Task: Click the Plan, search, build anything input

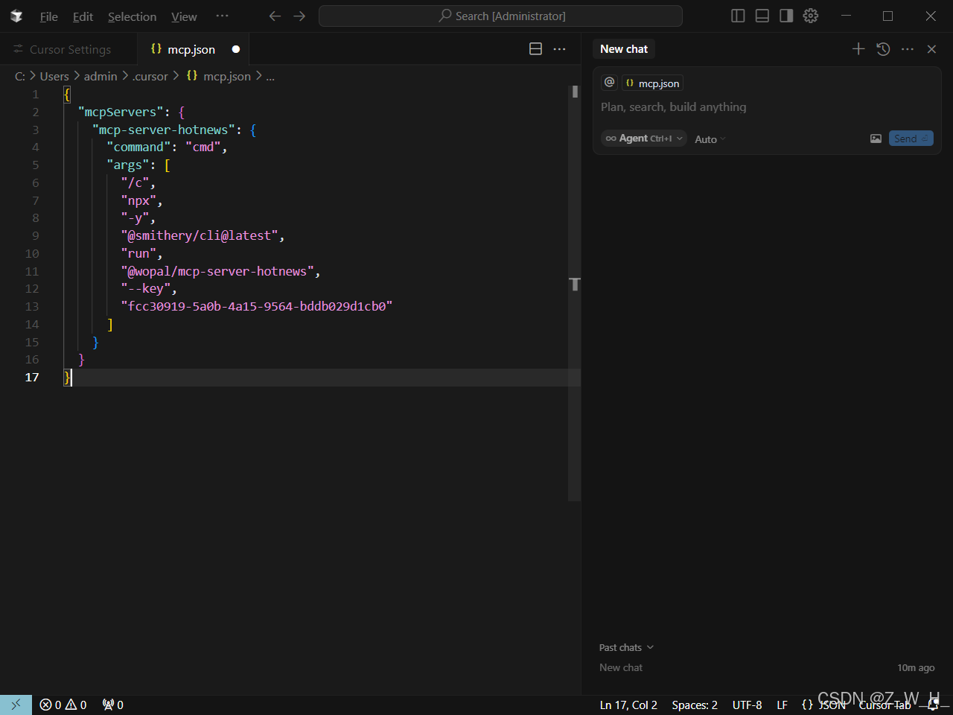Action: 767,107
